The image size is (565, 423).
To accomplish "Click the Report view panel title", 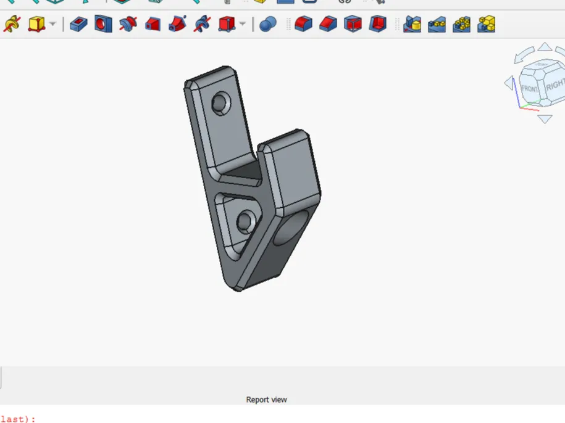I will [266, 400].
